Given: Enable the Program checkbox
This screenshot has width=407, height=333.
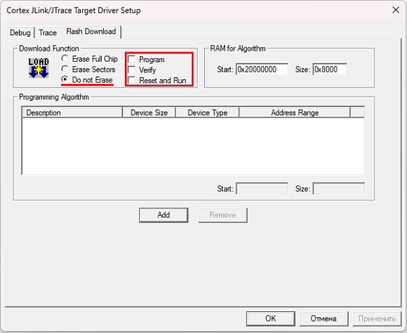Looking at the screenshot, I should pyautogui.click(x=132, y=60).
